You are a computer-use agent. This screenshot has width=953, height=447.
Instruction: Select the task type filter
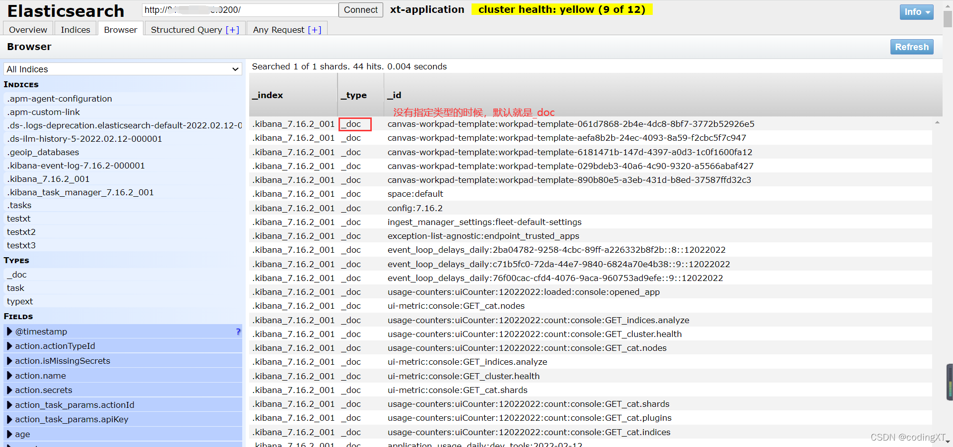123,288
